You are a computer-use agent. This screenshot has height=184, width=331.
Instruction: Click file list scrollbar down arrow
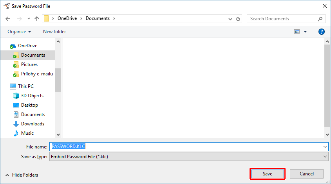pyautogui.click(x=327, y=134)
